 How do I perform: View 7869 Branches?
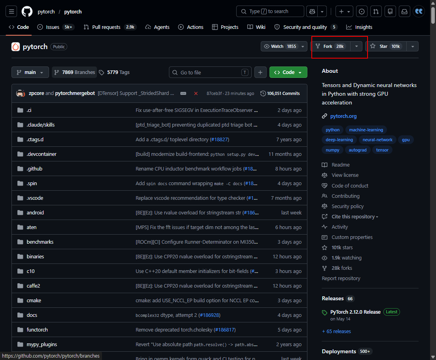click(x=74, y=72)
